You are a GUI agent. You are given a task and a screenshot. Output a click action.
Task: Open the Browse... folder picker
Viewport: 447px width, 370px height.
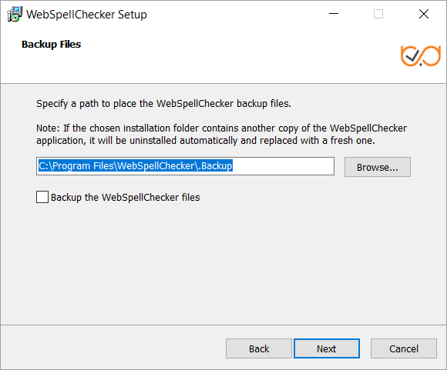(378, 167)
